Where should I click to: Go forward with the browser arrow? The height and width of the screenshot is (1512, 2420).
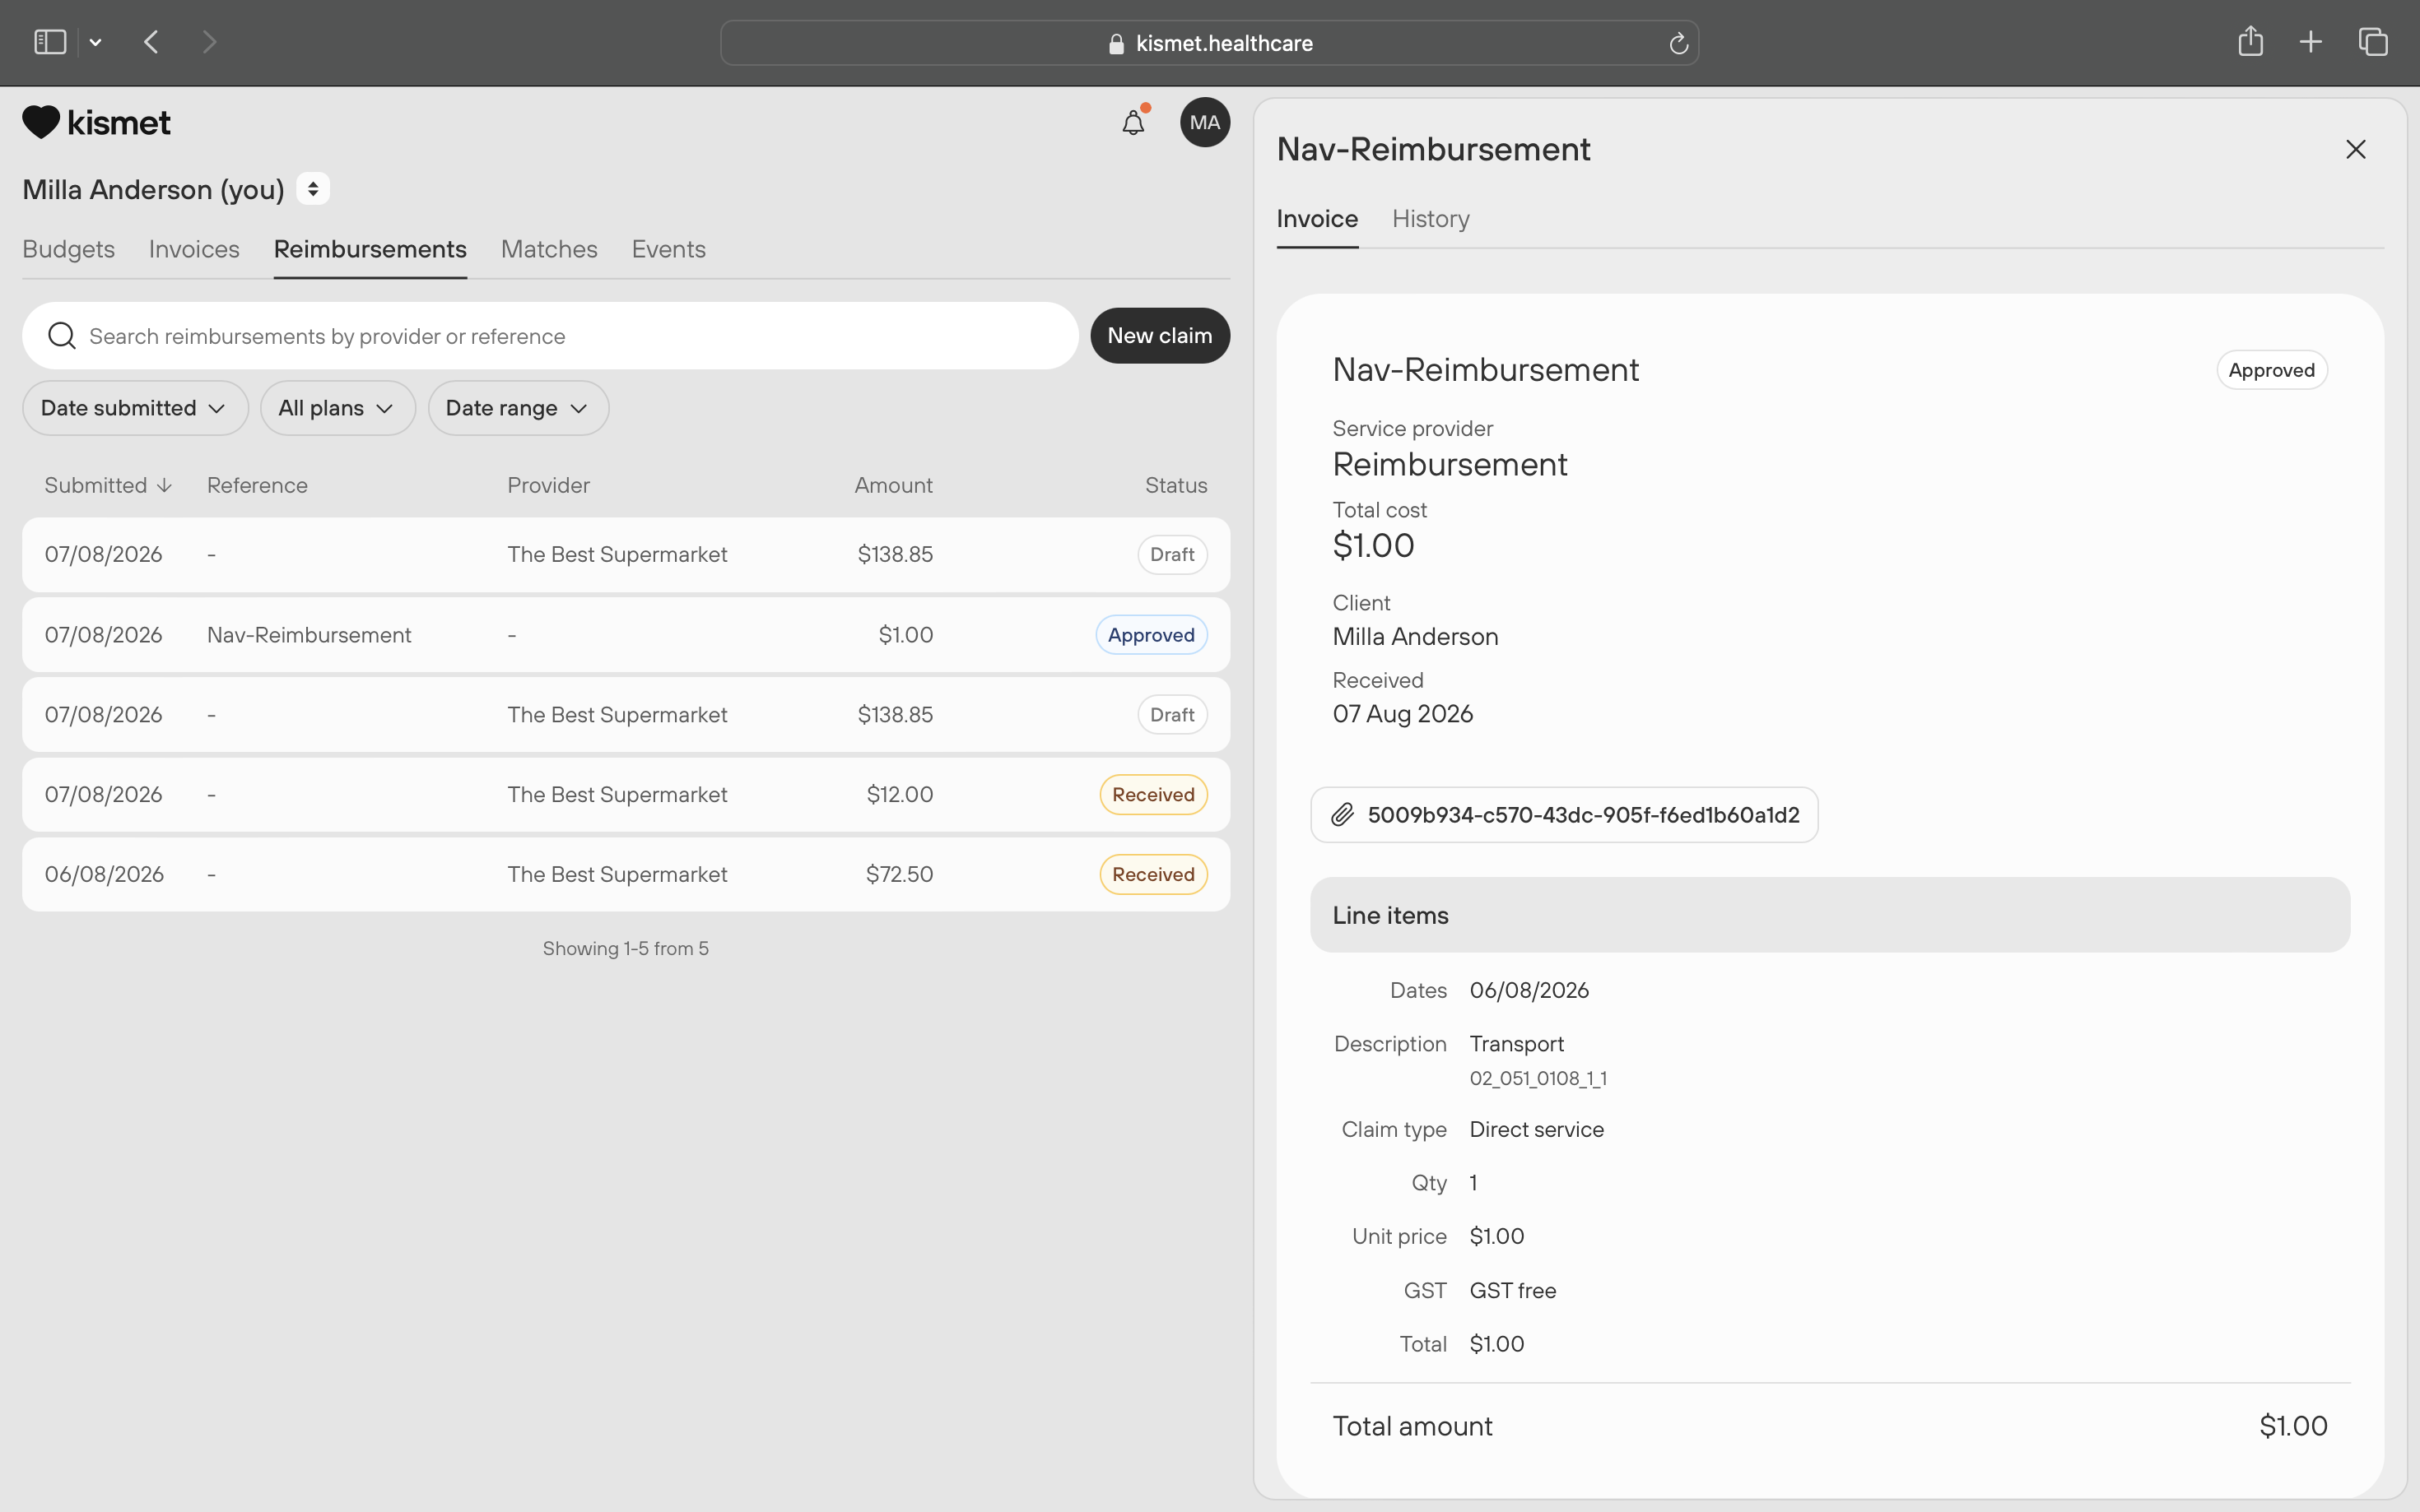coord(209,42)
